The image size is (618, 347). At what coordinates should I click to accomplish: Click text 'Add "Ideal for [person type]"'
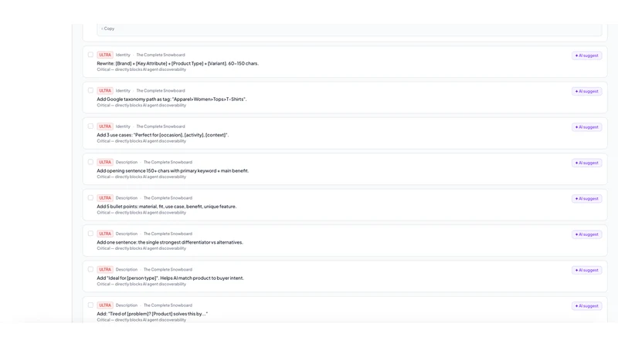coord(127,278)
